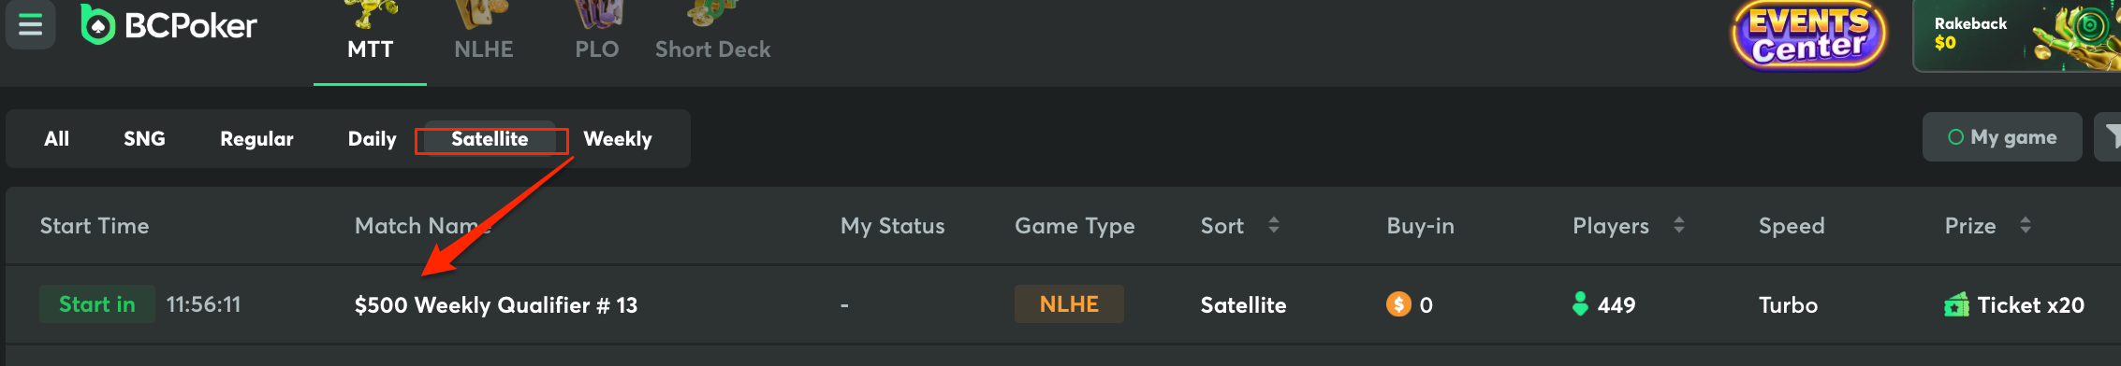Open the Rakeback $0 panel
The width and height of the screenshot is (2121, 366).
[2016, 35]
